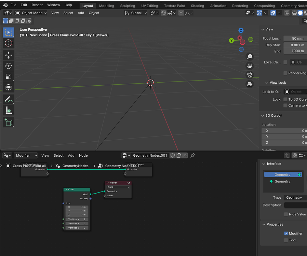Click the Blender logo icon
The height and width of the screenshot is (256, 307).
5,5
